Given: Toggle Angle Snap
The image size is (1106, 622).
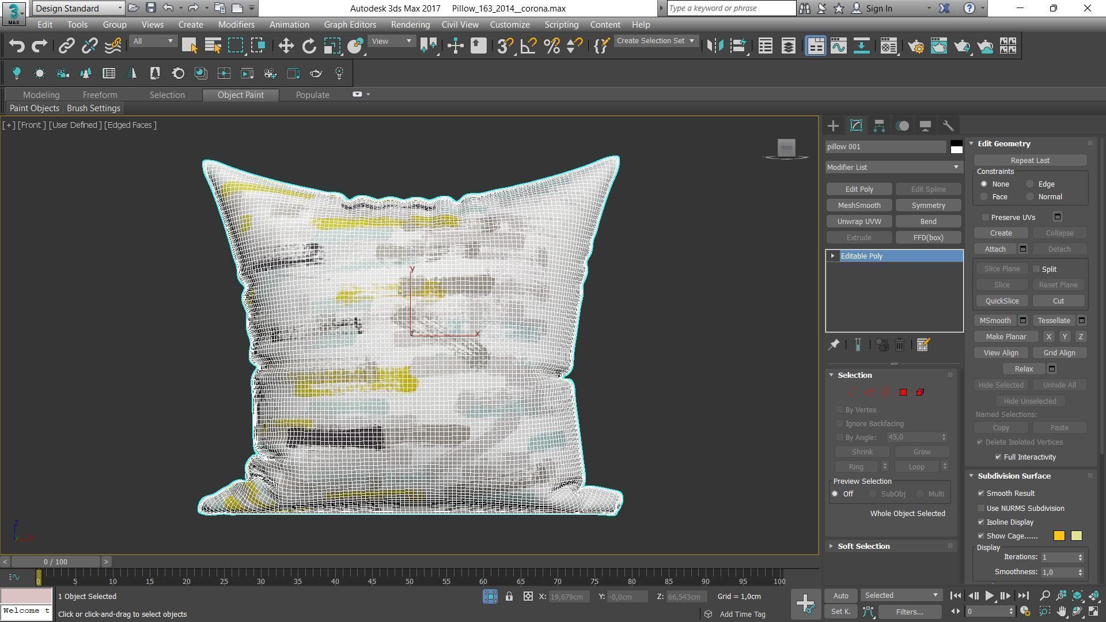Looking at the screenshot, I should (528, 46).
